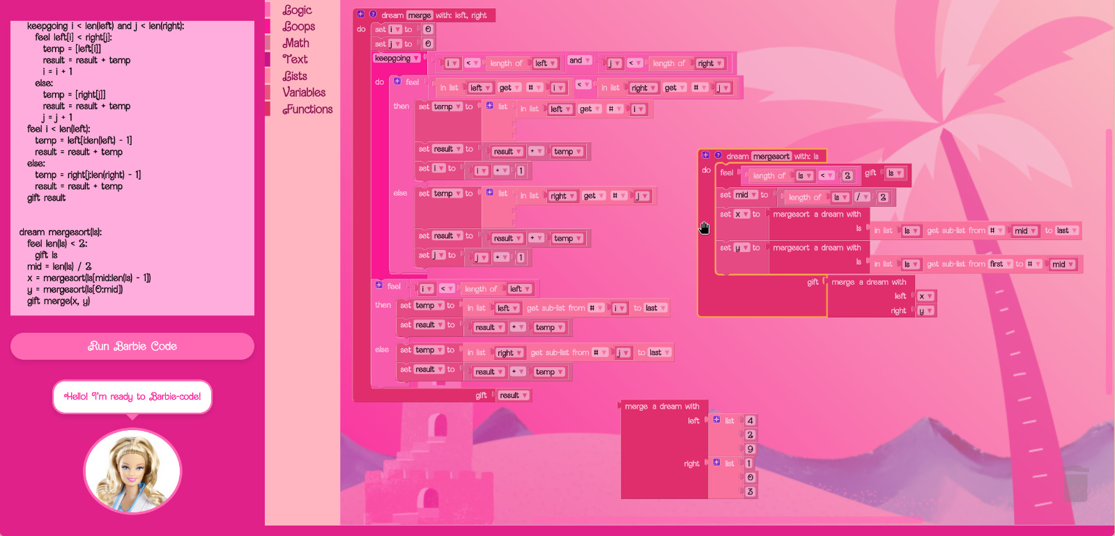Open the '<' dropdown between the two in-list get blocks
Viewport: 1115px width, 536px height.
[583, 85]
